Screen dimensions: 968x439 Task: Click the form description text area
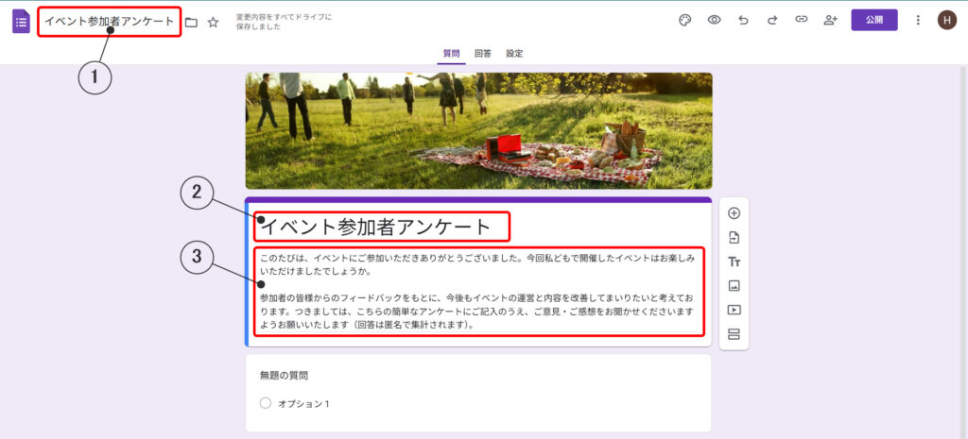click(x=479, y=291)
